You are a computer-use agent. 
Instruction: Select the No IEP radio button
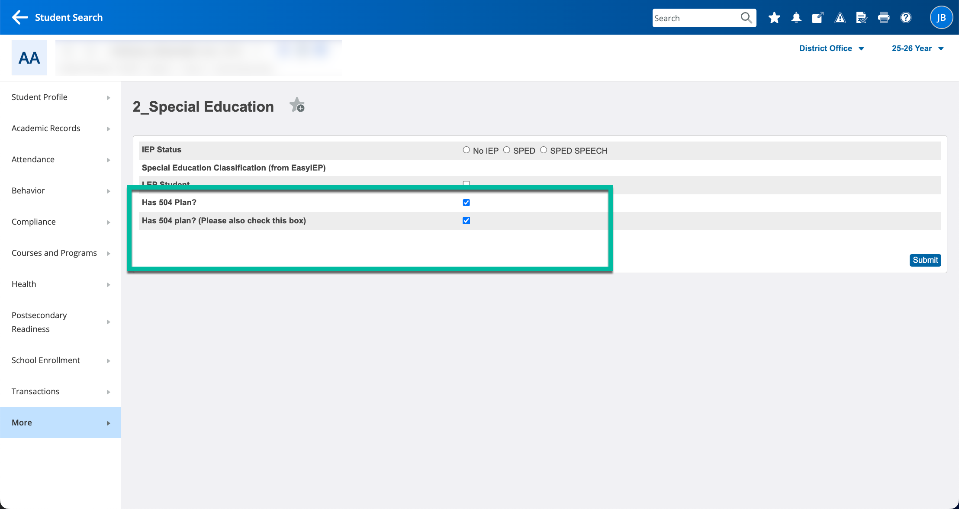tap(466, 150)
